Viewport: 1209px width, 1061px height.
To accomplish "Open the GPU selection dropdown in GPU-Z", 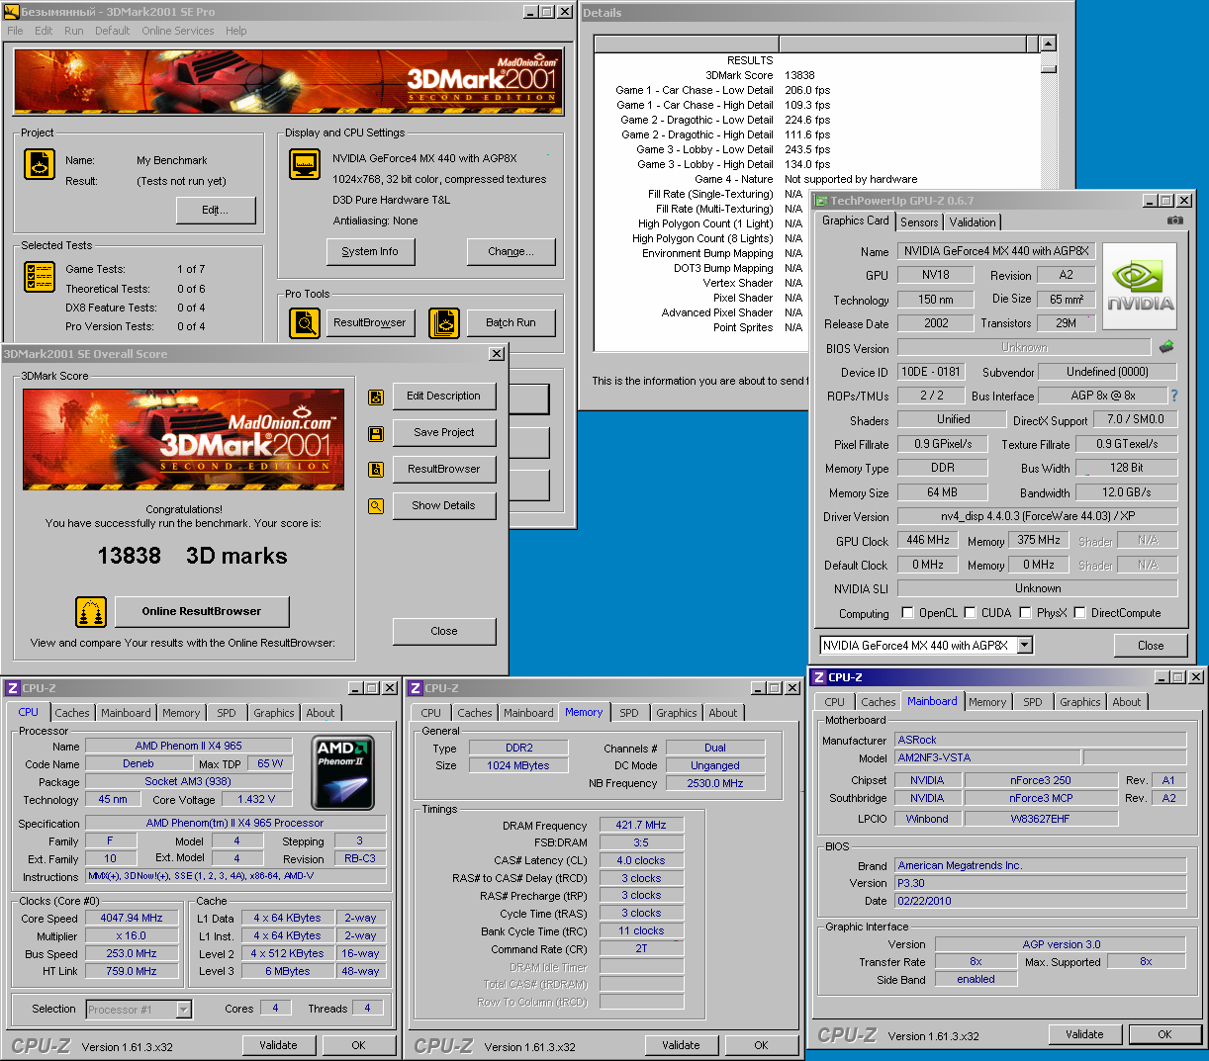I will pos(1024,646).
